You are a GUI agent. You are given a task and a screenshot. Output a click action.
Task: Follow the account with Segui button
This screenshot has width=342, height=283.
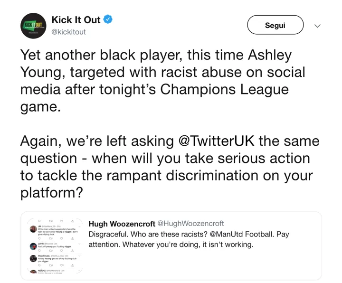[275, 25]
